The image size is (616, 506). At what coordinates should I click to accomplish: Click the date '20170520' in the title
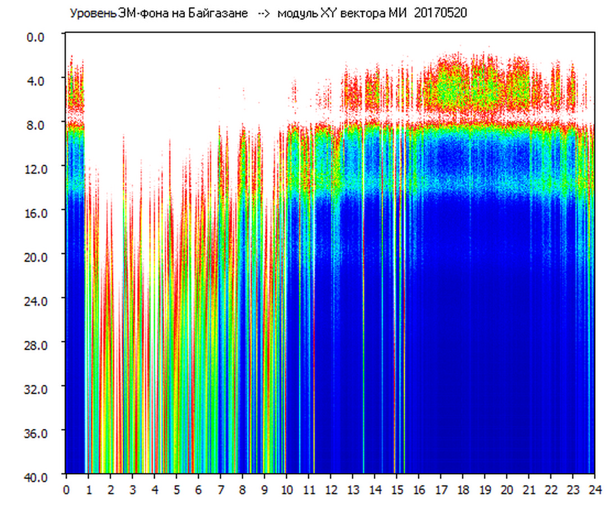click(441, 13)
